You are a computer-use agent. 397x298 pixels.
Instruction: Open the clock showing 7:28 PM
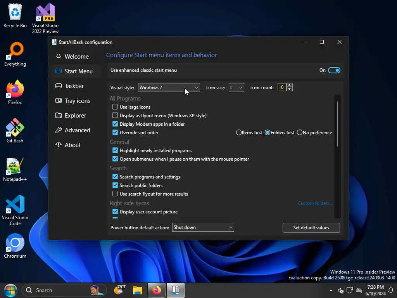376,290
